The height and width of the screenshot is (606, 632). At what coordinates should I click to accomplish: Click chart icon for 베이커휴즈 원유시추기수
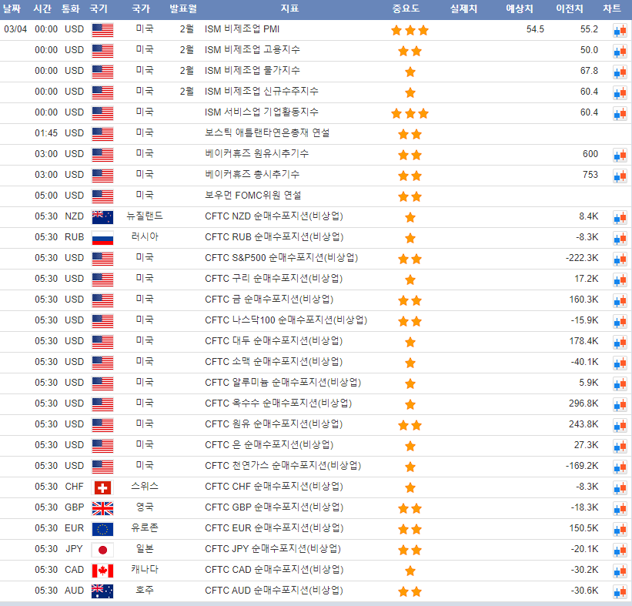coord(619,155)
